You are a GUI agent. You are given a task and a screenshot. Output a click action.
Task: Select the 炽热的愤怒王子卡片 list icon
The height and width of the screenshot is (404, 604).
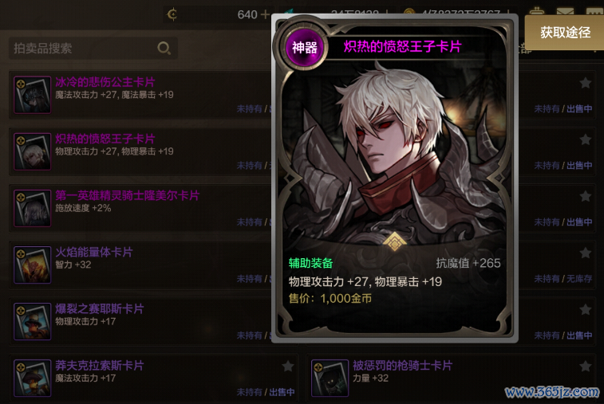pyautogui.click(x=33, y=151)
